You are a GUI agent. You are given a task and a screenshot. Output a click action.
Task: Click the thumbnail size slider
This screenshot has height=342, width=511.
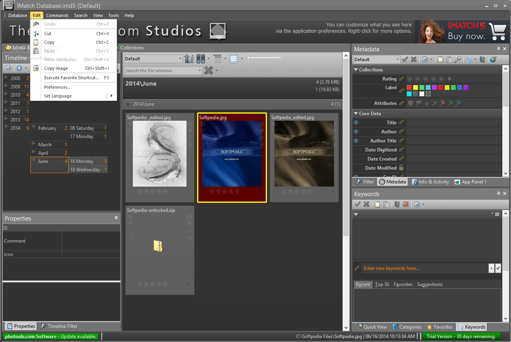(x=264, y=58)
